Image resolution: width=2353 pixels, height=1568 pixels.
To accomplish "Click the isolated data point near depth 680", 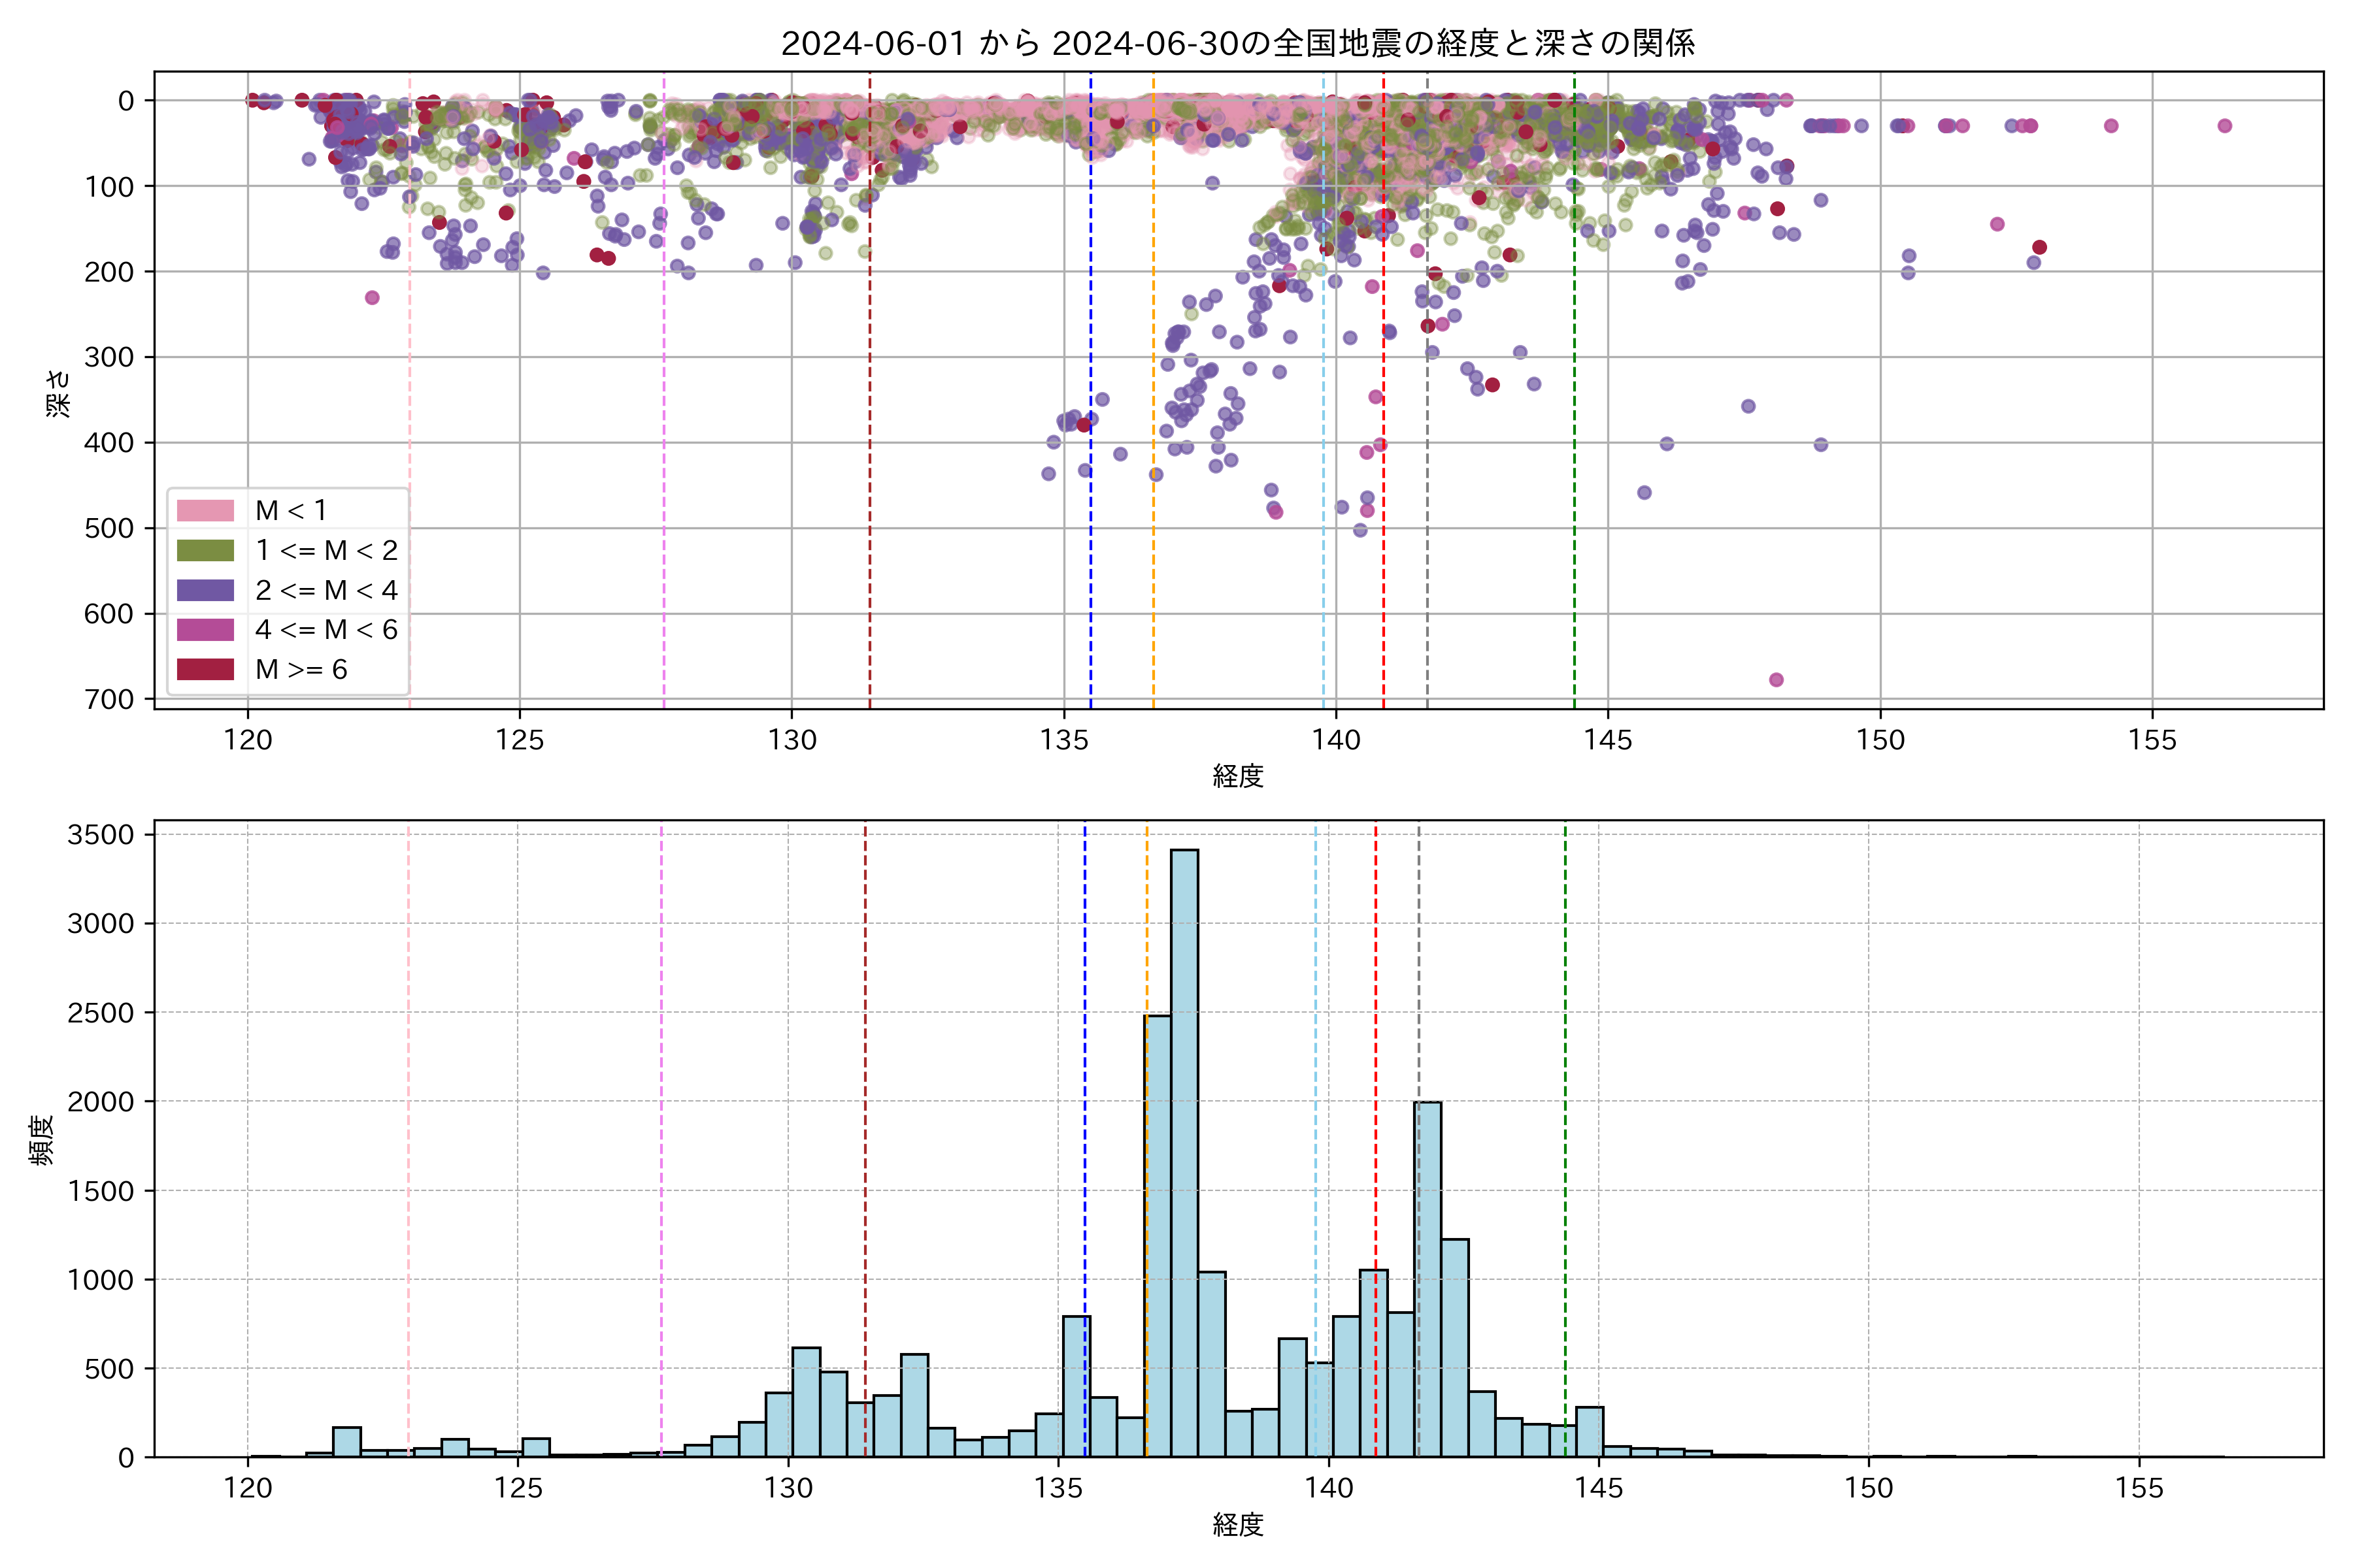I will (x=1776, y=680).
